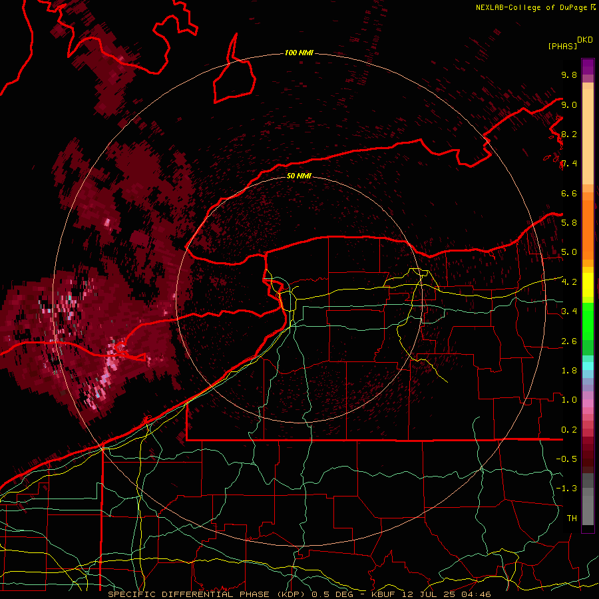Viewport: 599px width, 599px height.
Task: Click the 100 NMI range ring label
Action: pos(299,53)
